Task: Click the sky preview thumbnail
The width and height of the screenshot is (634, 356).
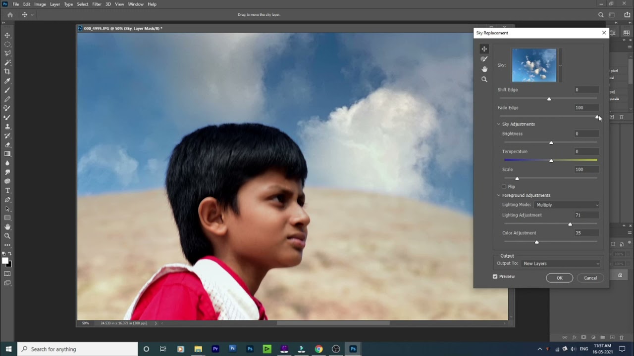Action: click(534, 65)
